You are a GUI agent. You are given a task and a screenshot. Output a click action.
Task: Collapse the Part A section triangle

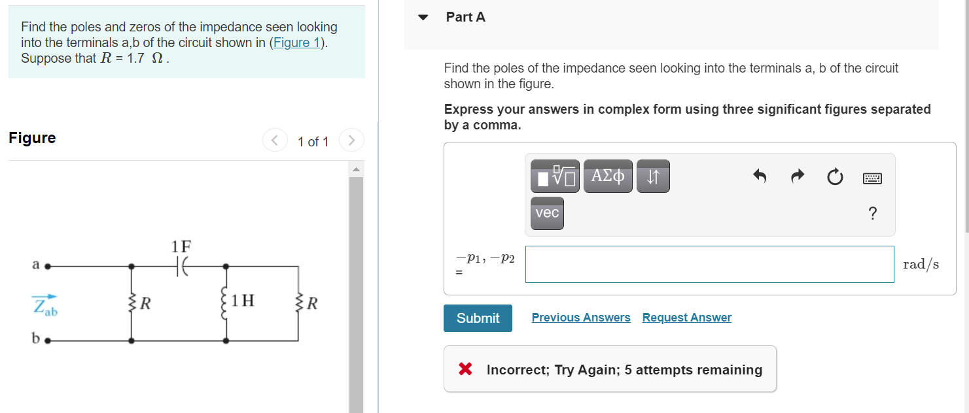(x=423, y=17)
